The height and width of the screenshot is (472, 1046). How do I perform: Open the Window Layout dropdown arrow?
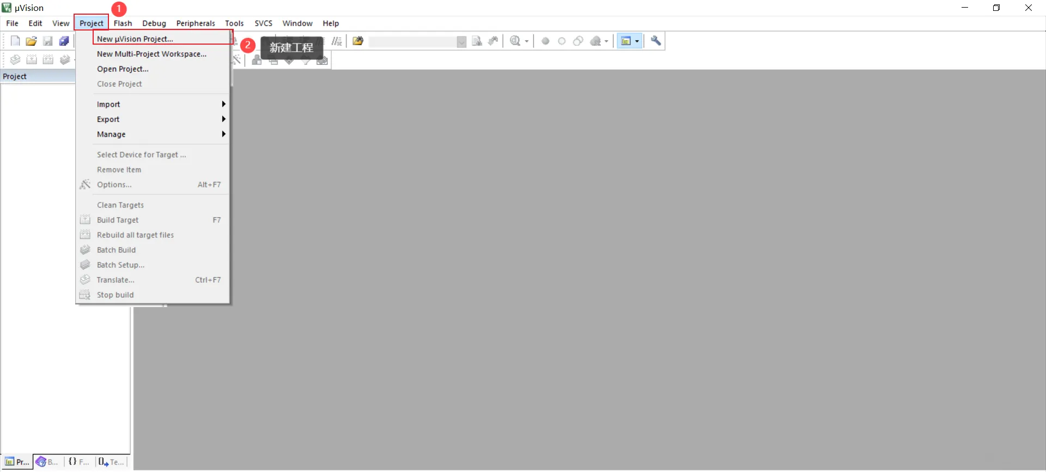click(637, 41)
